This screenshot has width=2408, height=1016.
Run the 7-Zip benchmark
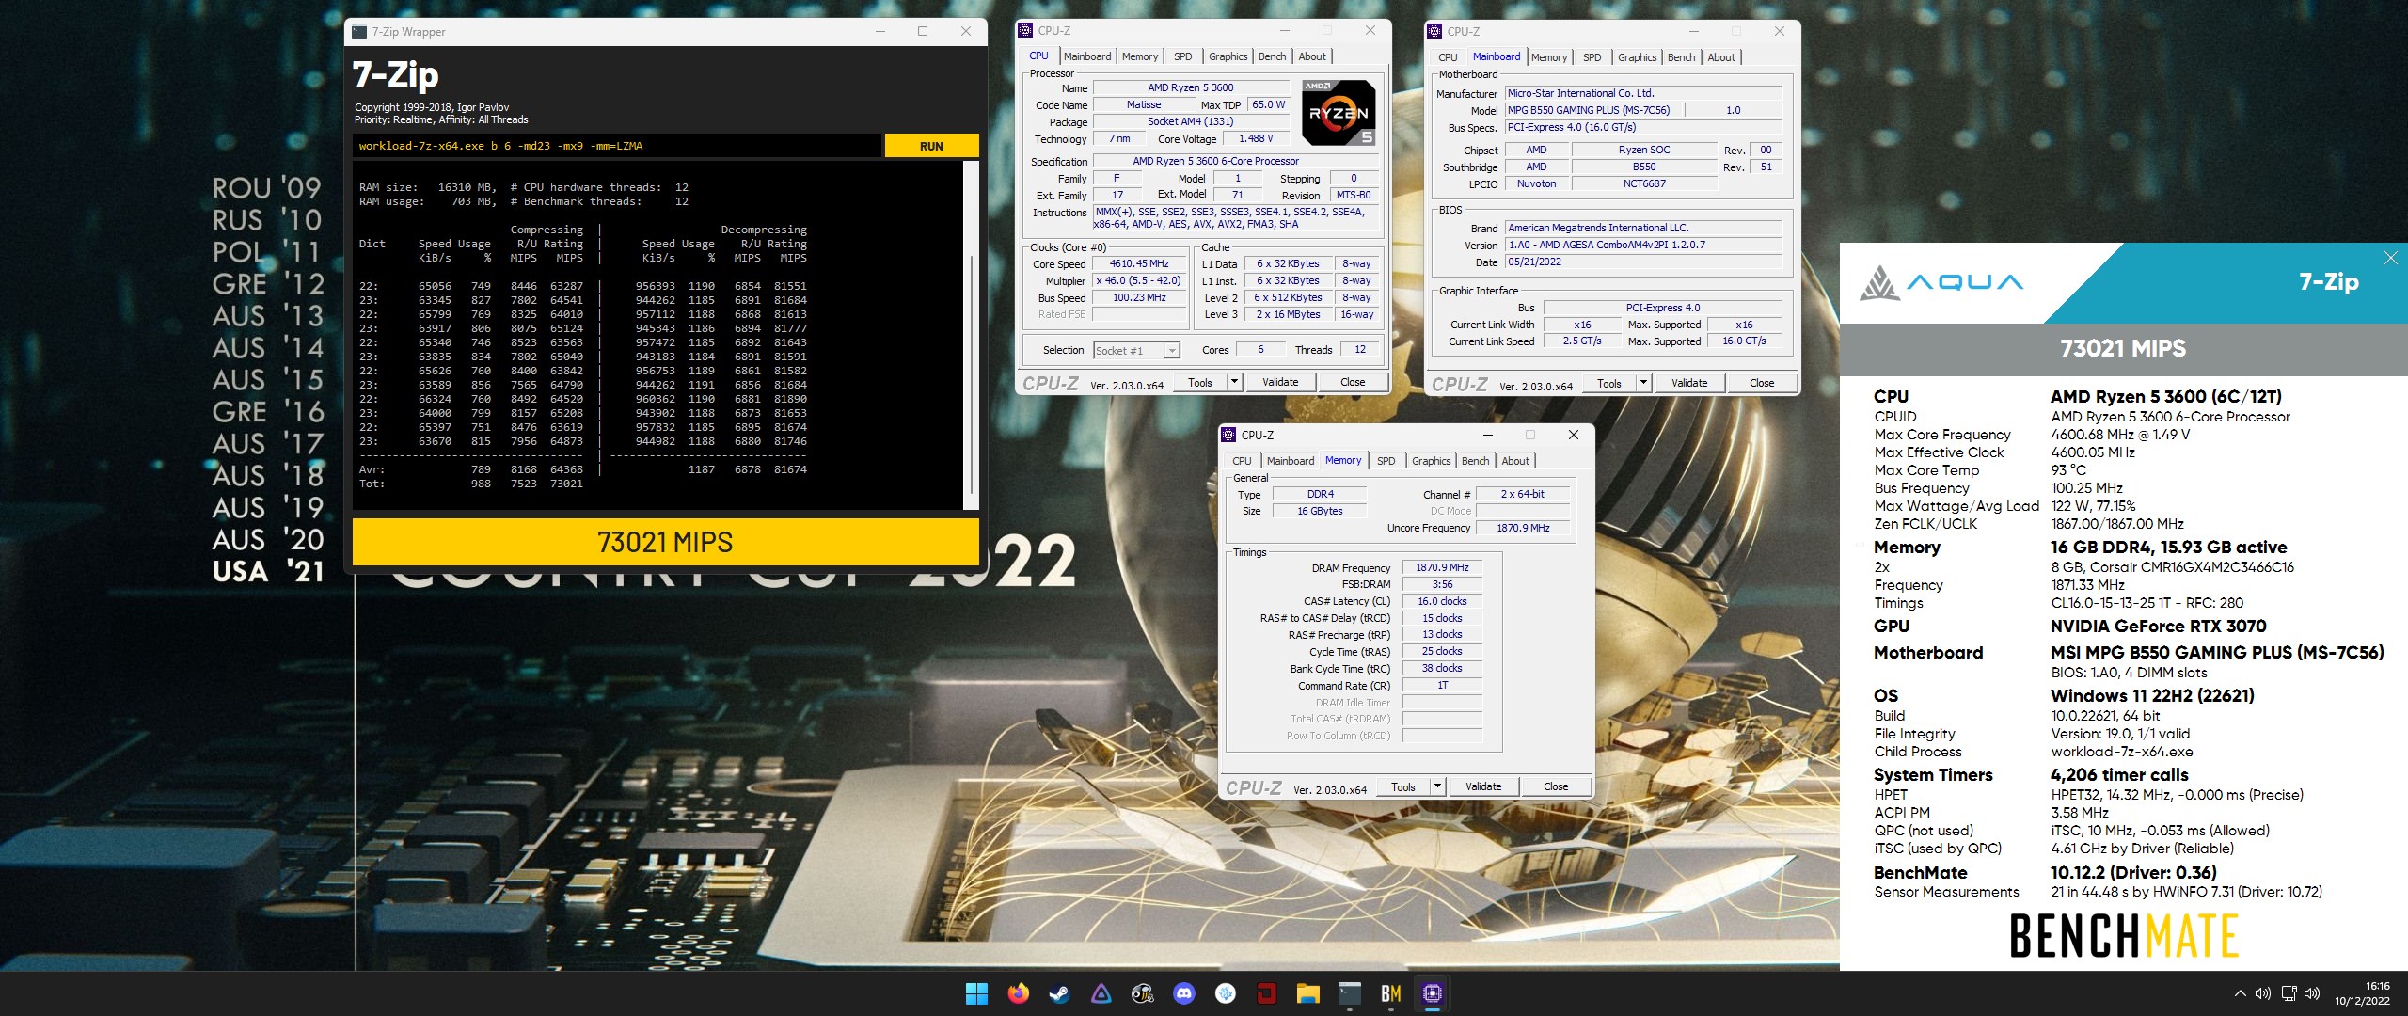tap(931, 146)
